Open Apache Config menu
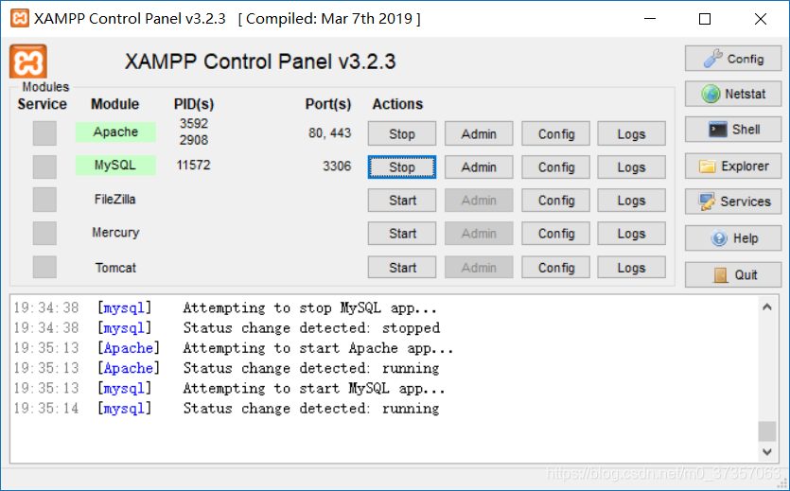Screen dimensions: 790x491 pyautogui.click(x=555, y=133)
